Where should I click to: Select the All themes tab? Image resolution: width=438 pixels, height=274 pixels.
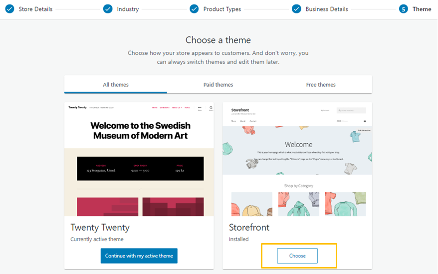pyautogui.click(x=116, y=84)
